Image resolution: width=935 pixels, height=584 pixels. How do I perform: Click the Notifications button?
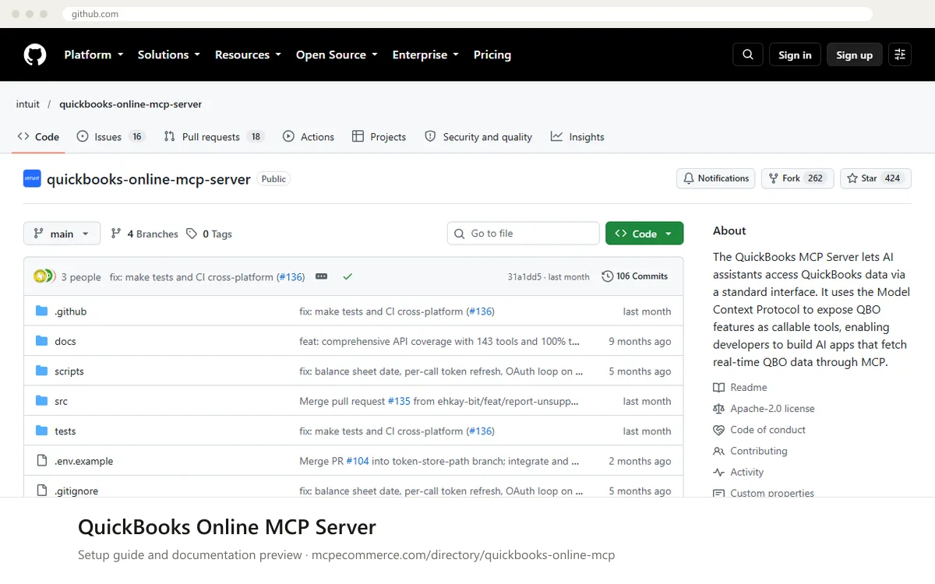point(716,178)
